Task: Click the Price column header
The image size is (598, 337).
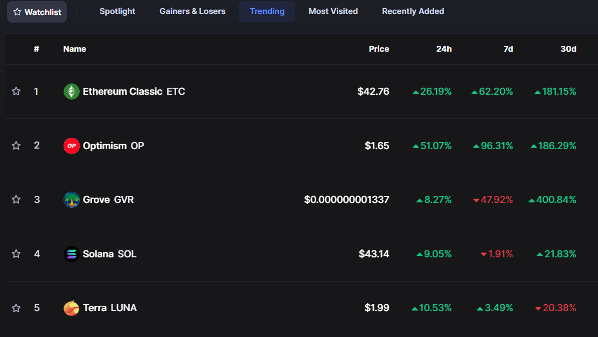Action: pos(379,49)
